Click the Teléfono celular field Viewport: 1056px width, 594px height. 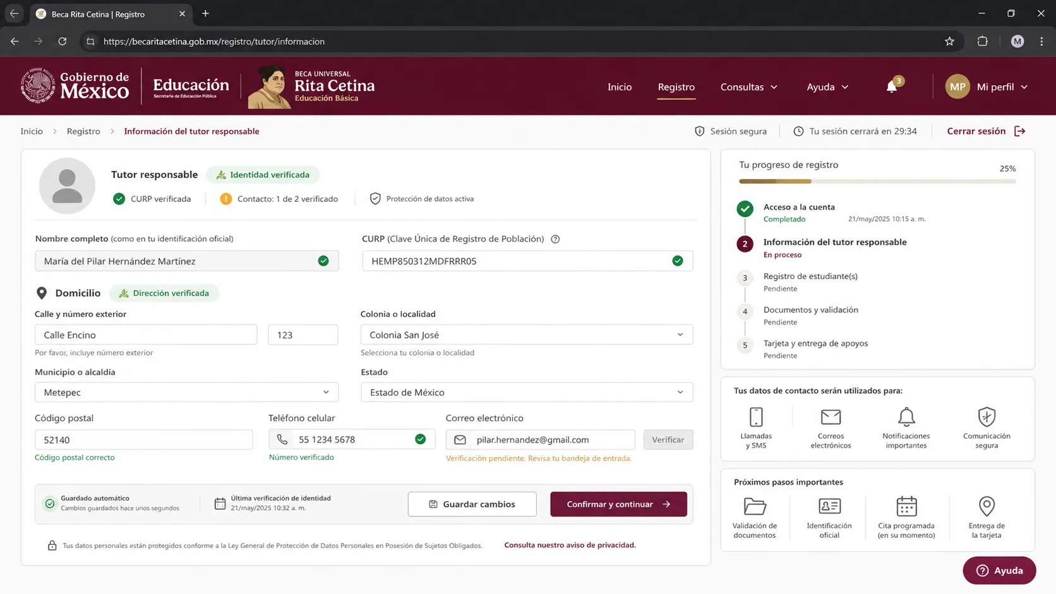(x=352, y=439)
